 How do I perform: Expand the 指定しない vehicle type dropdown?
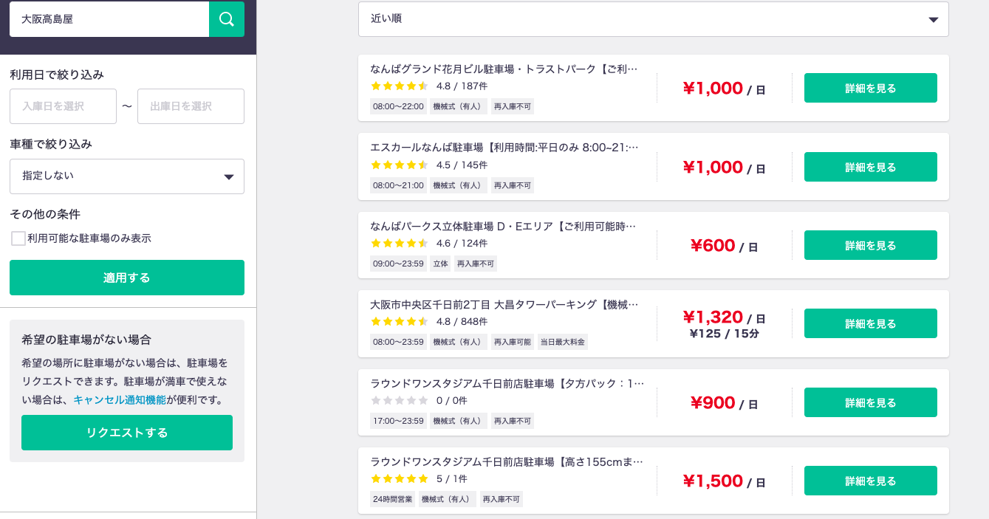[127, 176]
